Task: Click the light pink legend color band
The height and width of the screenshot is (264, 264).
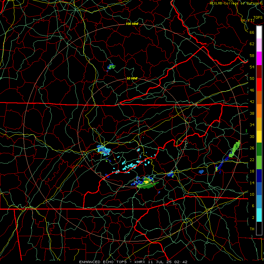Action: [259, 45]
